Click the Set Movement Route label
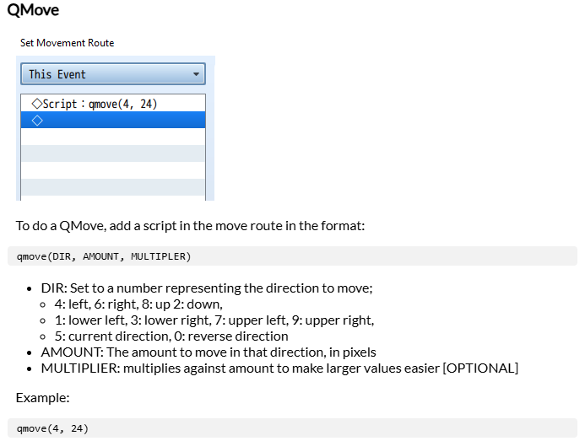This screenshot has height=441, width=585. tap(68, 43)
